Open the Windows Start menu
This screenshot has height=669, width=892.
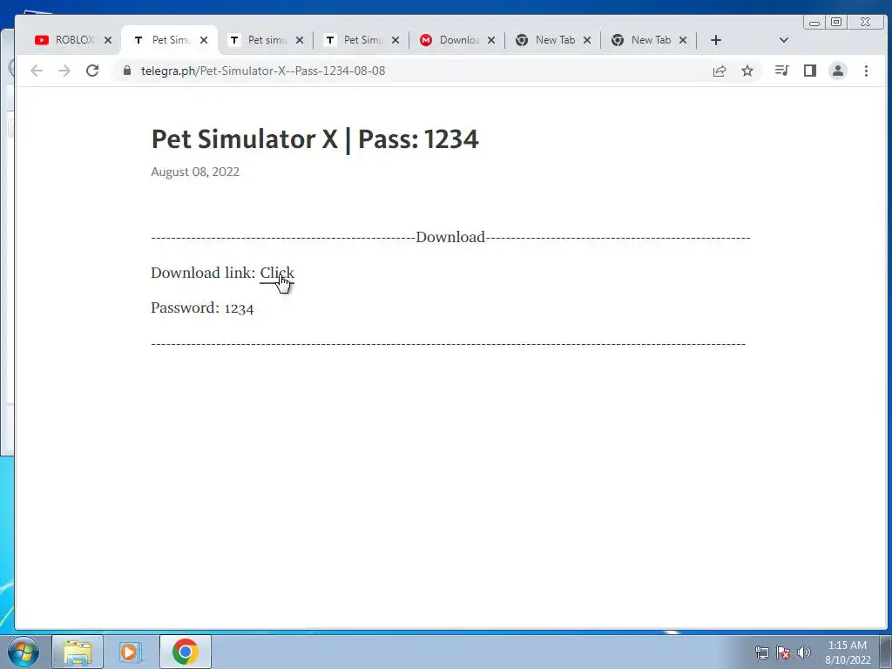(x=23, y=652)
